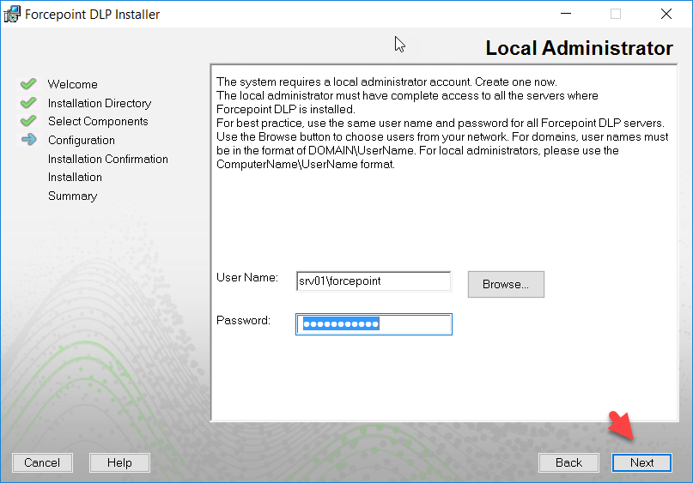Image resolution: width=693 pixels, height=483 pixels.
Task: Select the Configuration step label
Action: 82,141
